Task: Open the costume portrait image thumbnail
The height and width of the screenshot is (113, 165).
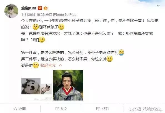Action: [x=68, y=85]
